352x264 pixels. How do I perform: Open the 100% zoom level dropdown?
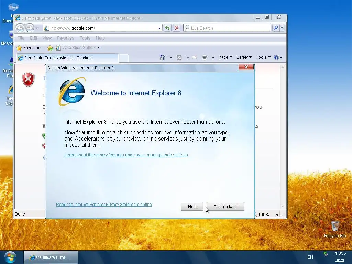(277, 215)
